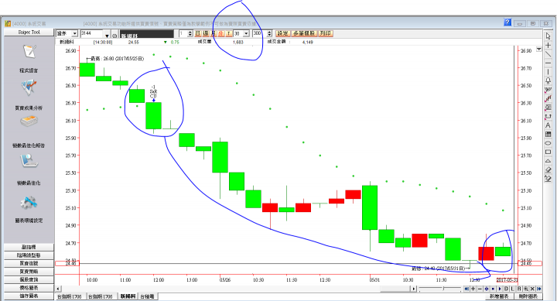Select the vertical line tool
The width and height of the screenshot is (557, 301).
pos(548,72)
